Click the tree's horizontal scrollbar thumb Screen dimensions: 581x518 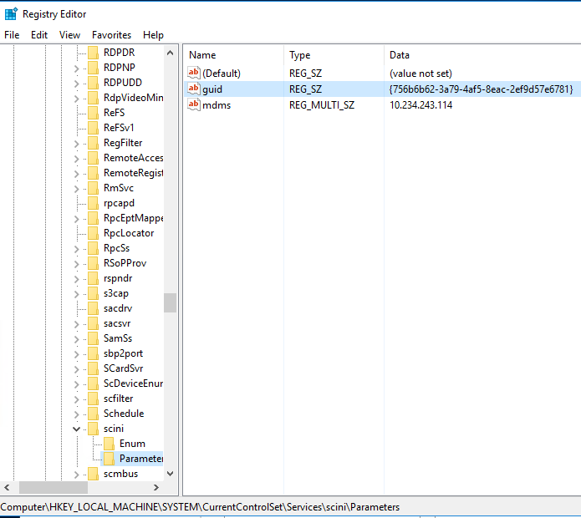[x=54, y=487]
